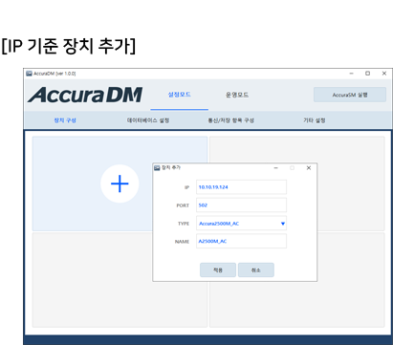Open the 기타 설정 sub-tab
414x345 pixels.
(x=315, y=120)
